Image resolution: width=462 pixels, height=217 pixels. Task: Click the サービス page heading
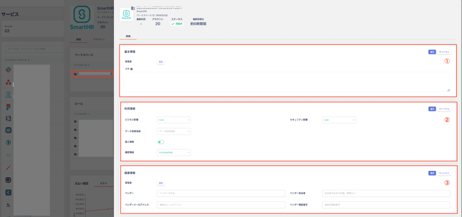coord(10,14)
